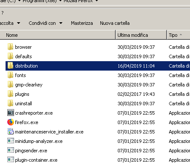
Task: Click Nuova cartella button
Action: [115, 23]
